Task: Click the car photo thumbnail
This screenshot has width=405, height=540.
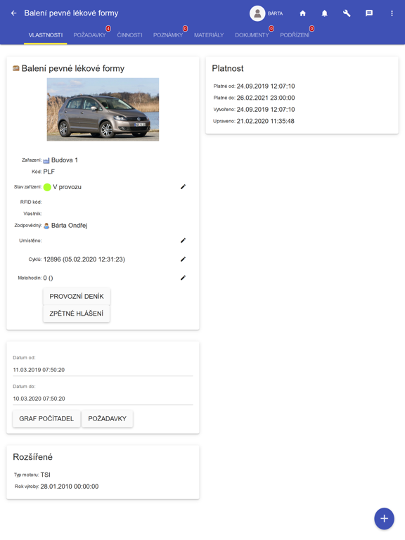Action: pyautogui.click(x=103, y=110)
